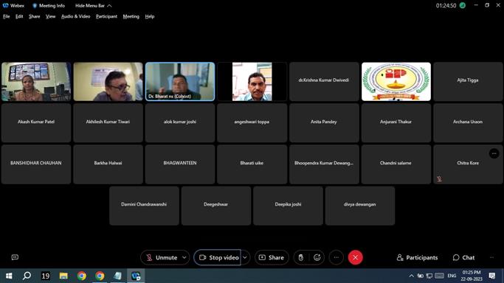
Task: Open taskbar search magnifier
Action: click(x=27, y=276)
